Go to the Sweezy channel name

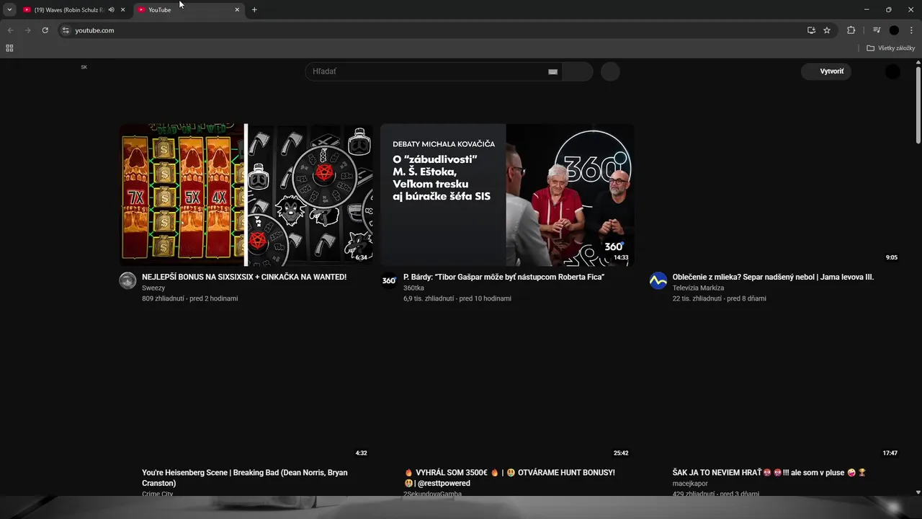point(153,288)
